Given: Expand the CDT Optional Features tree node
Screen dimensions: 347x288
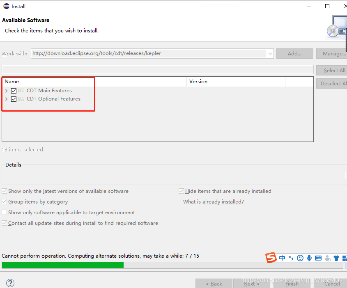Looking at the screenshot, I should pos(7,99).
